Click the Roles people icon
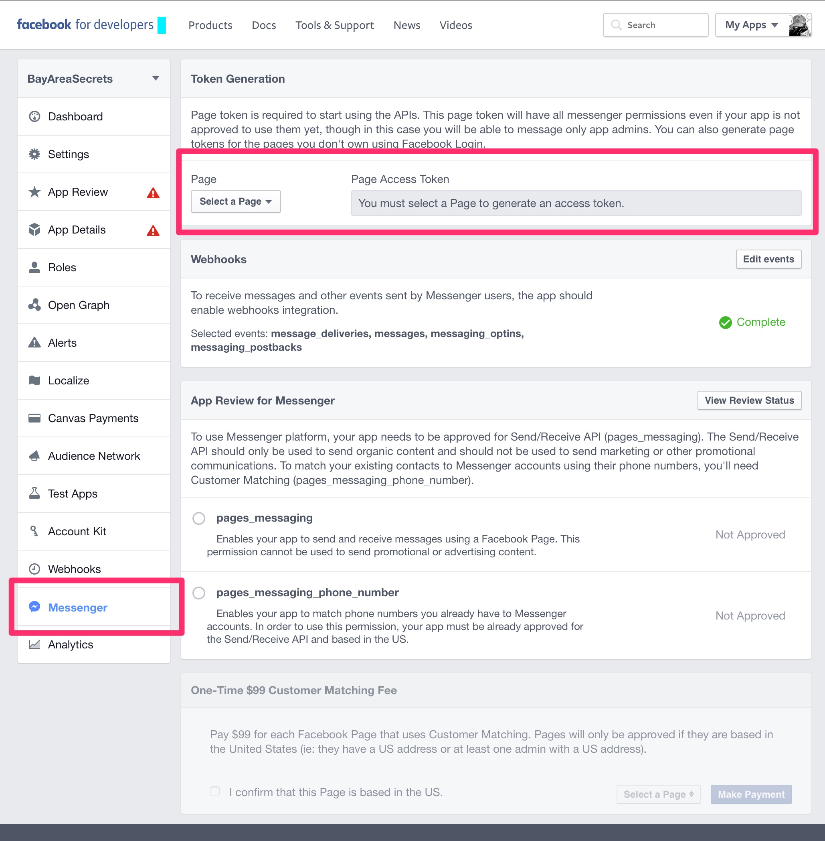 coord(36,267)
